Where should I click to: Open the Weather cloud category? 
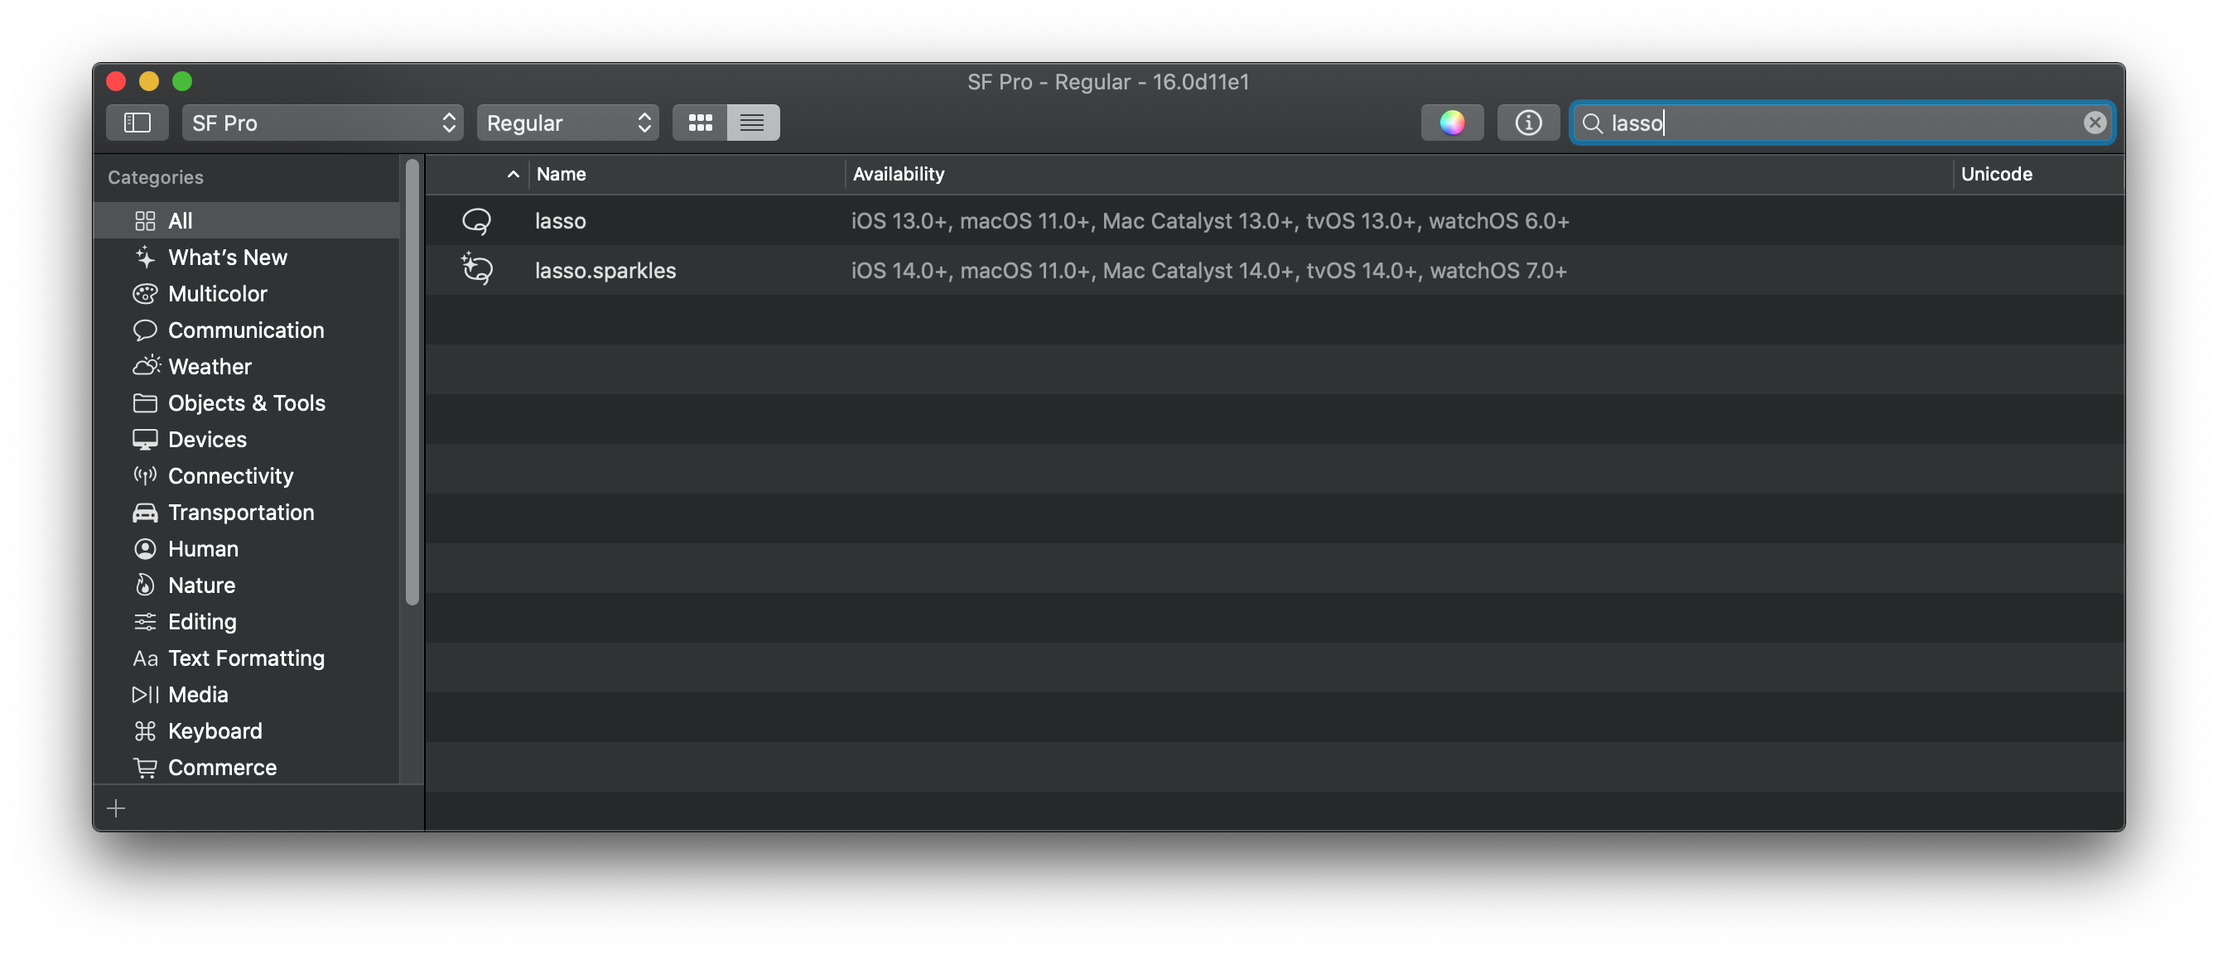click(x=210, y=367)
